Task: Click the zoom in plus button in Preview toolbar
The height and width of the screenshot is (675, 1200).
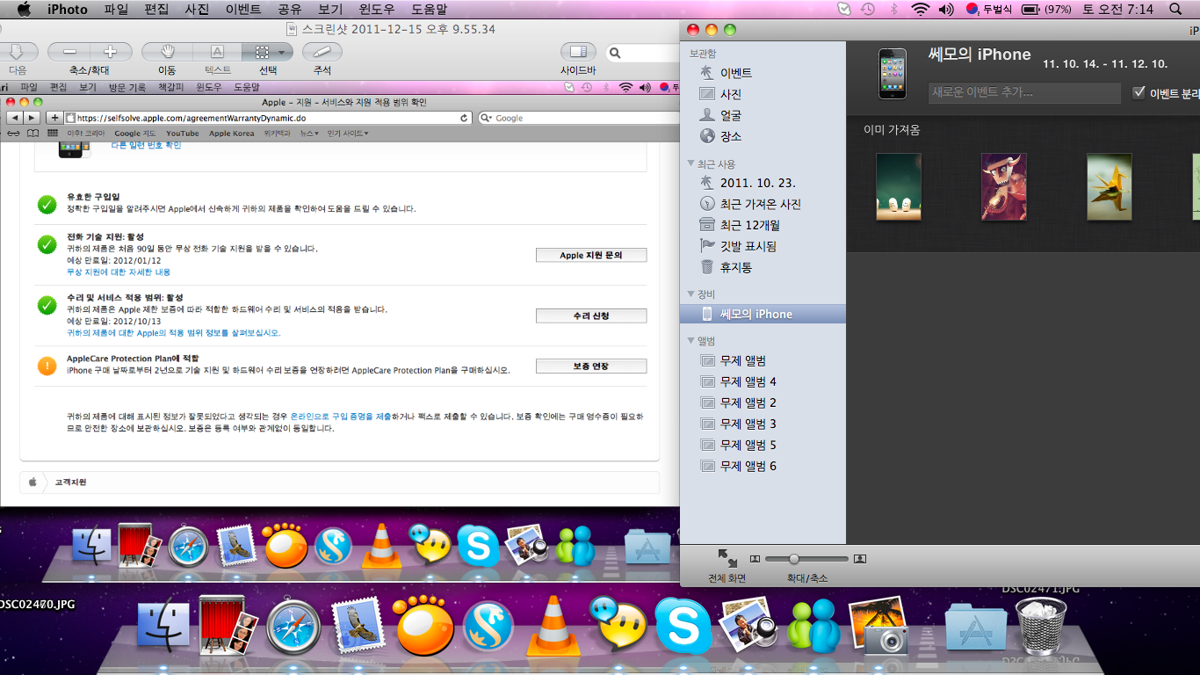Action: click(x=111, y=52)
